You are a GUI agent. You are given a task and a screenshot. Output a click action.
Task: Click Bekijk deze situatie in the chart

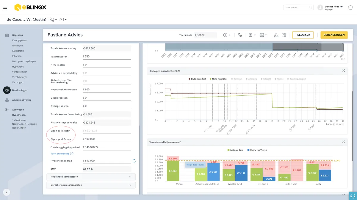(x=195, y=165)
